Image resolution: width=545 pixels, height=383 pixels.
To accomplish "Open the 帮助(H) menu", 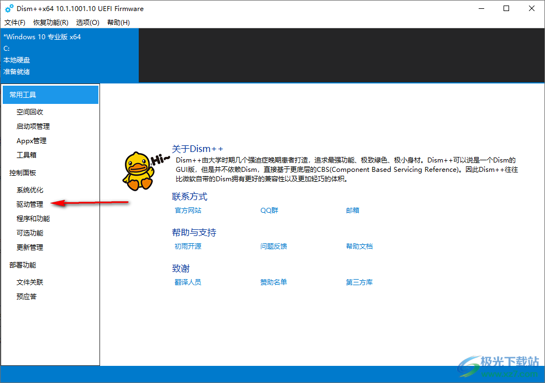I will [118, 23].
